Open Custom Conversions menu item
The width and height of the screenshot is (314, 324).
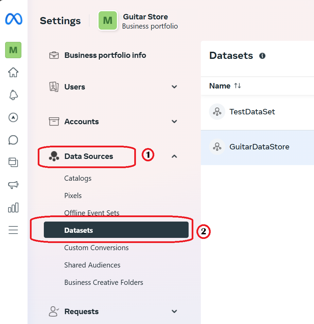click(97, 247)
